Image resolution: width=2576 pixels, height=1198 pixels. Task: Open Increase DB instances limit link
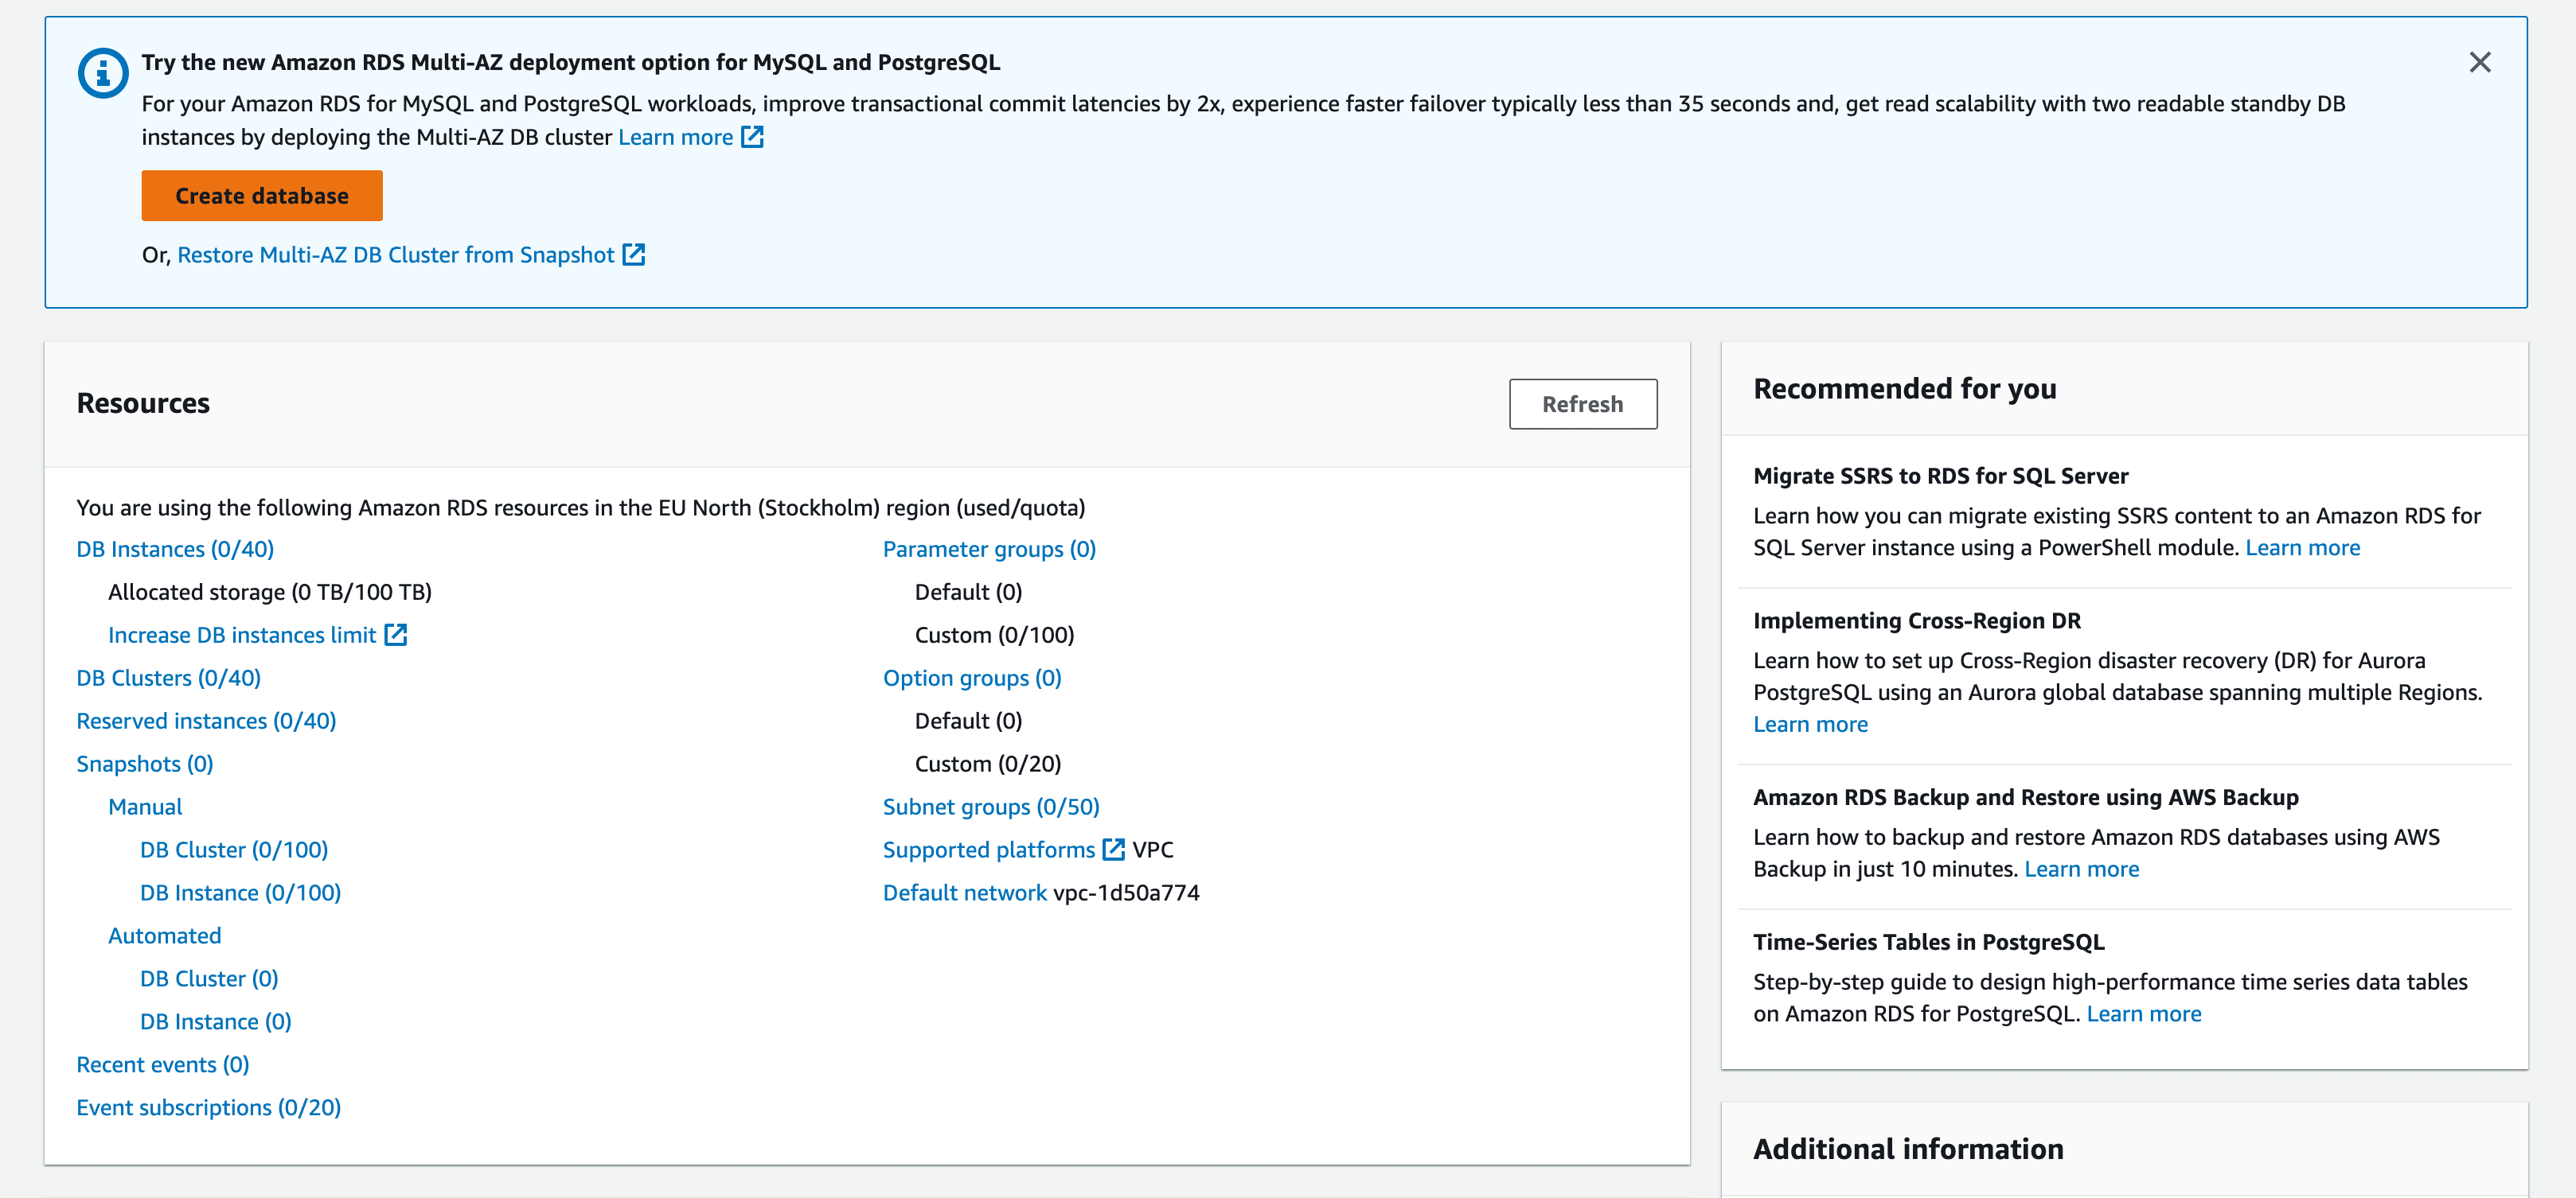pos(242,635)
